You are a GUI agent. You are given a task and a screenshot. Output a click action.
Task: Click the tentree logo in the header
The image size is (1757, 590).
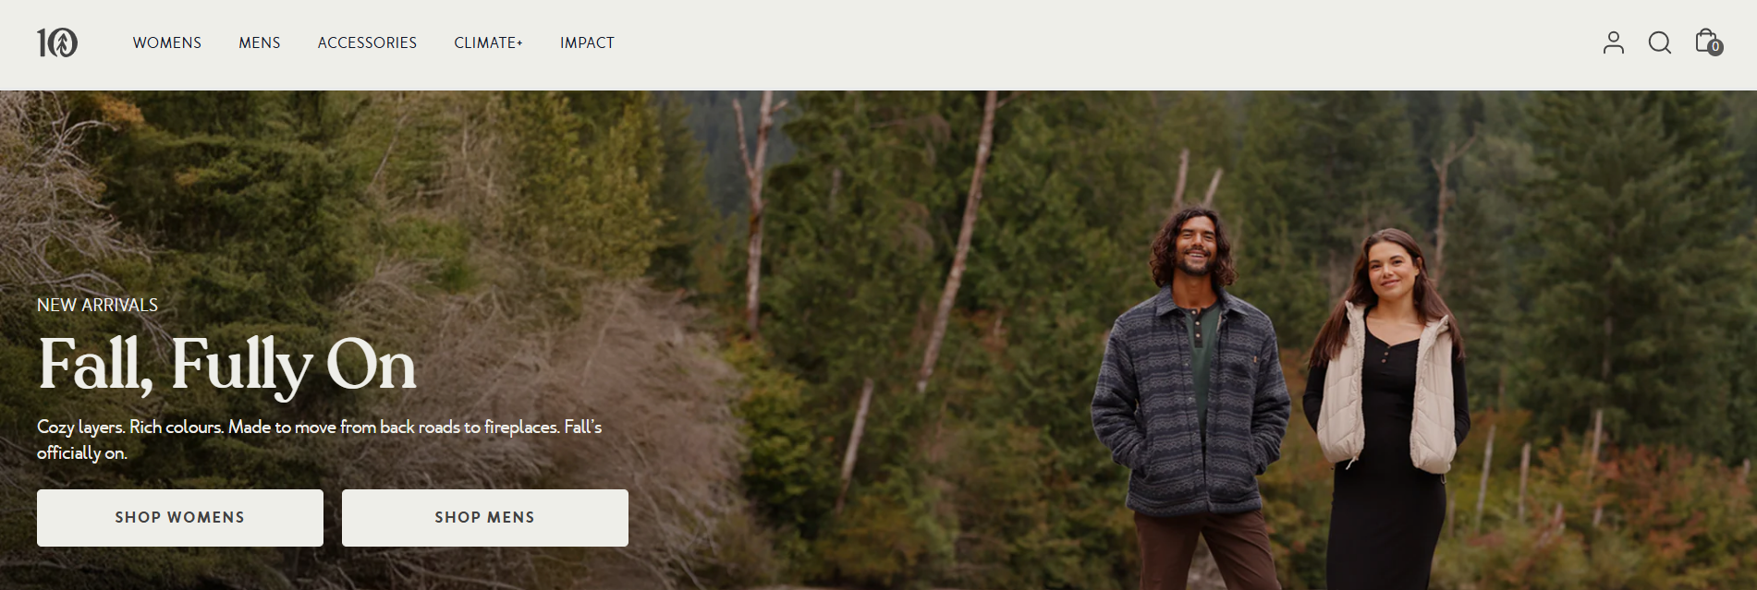57,42
